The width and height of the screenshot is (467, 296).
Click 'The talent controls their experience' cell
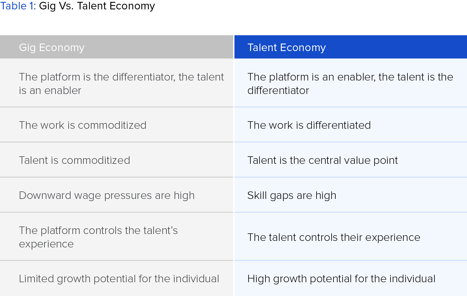(333, 237)
